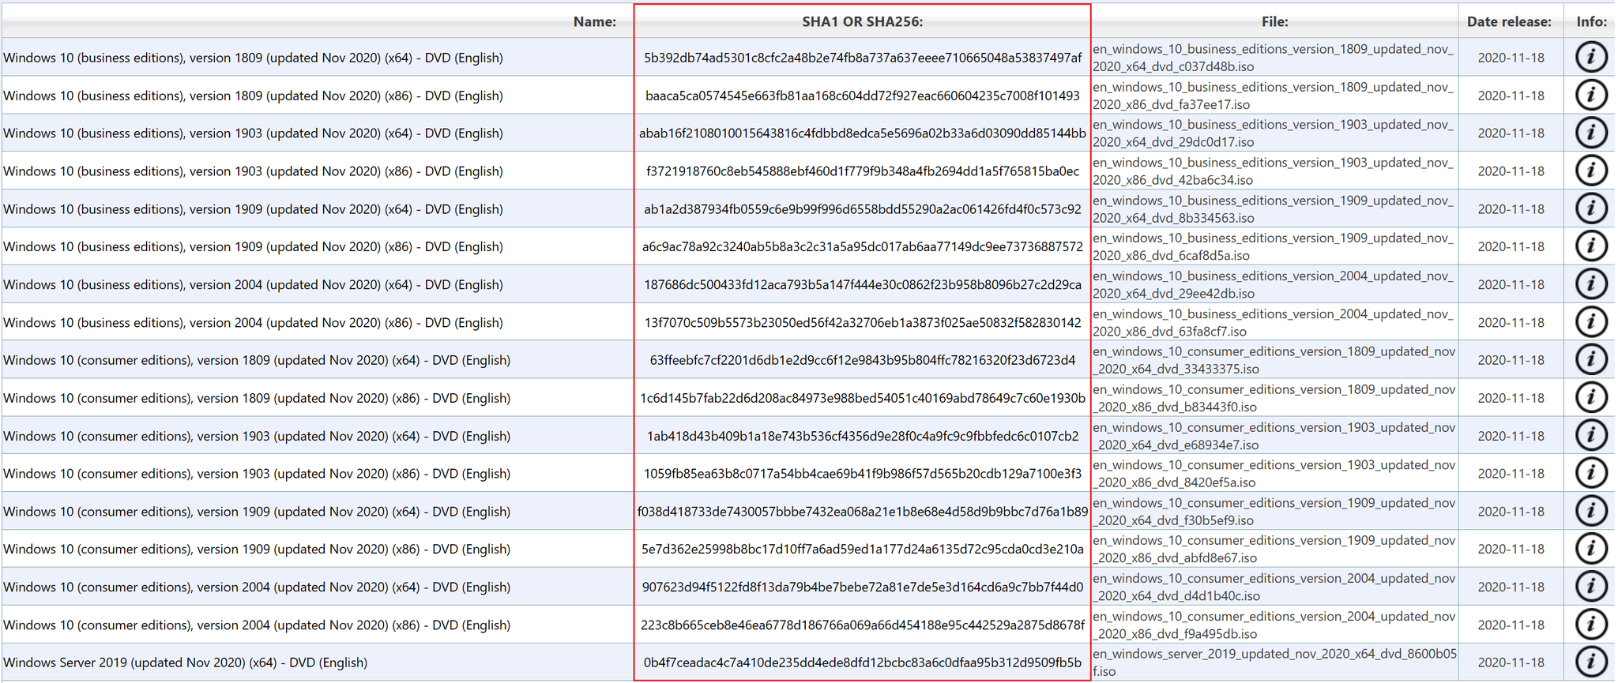
Task: Select name: consumer editions 1903 (x86) DVD
Action: [x=257, y=474]
